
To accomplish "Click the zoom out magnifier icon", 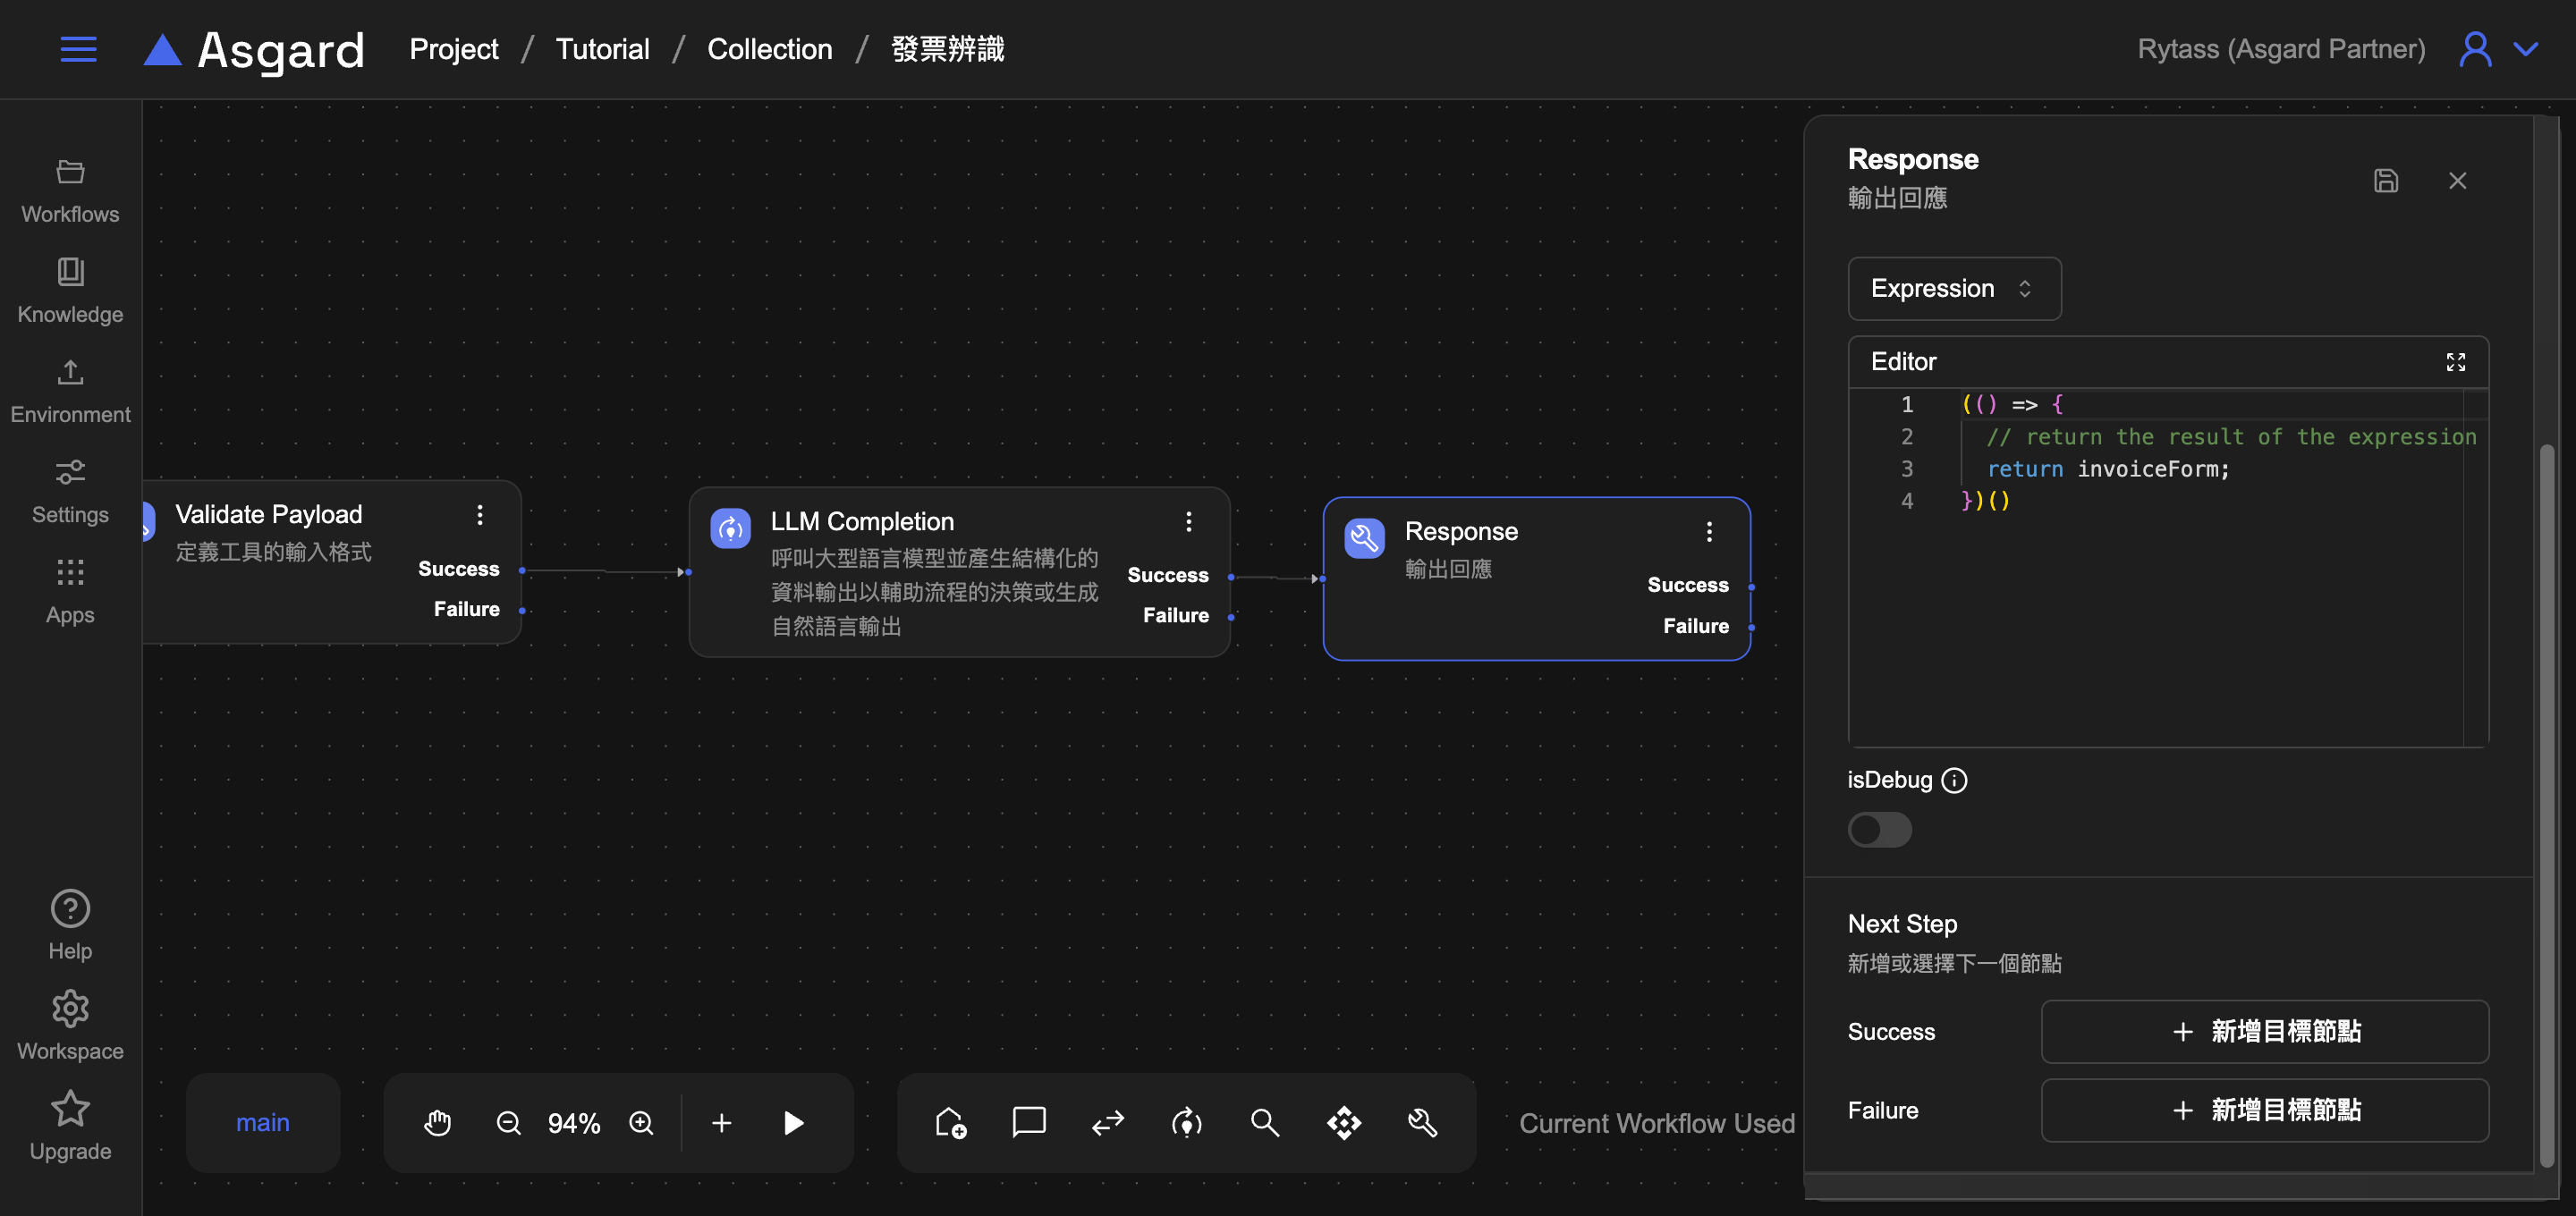I will tap(508, 1123).
